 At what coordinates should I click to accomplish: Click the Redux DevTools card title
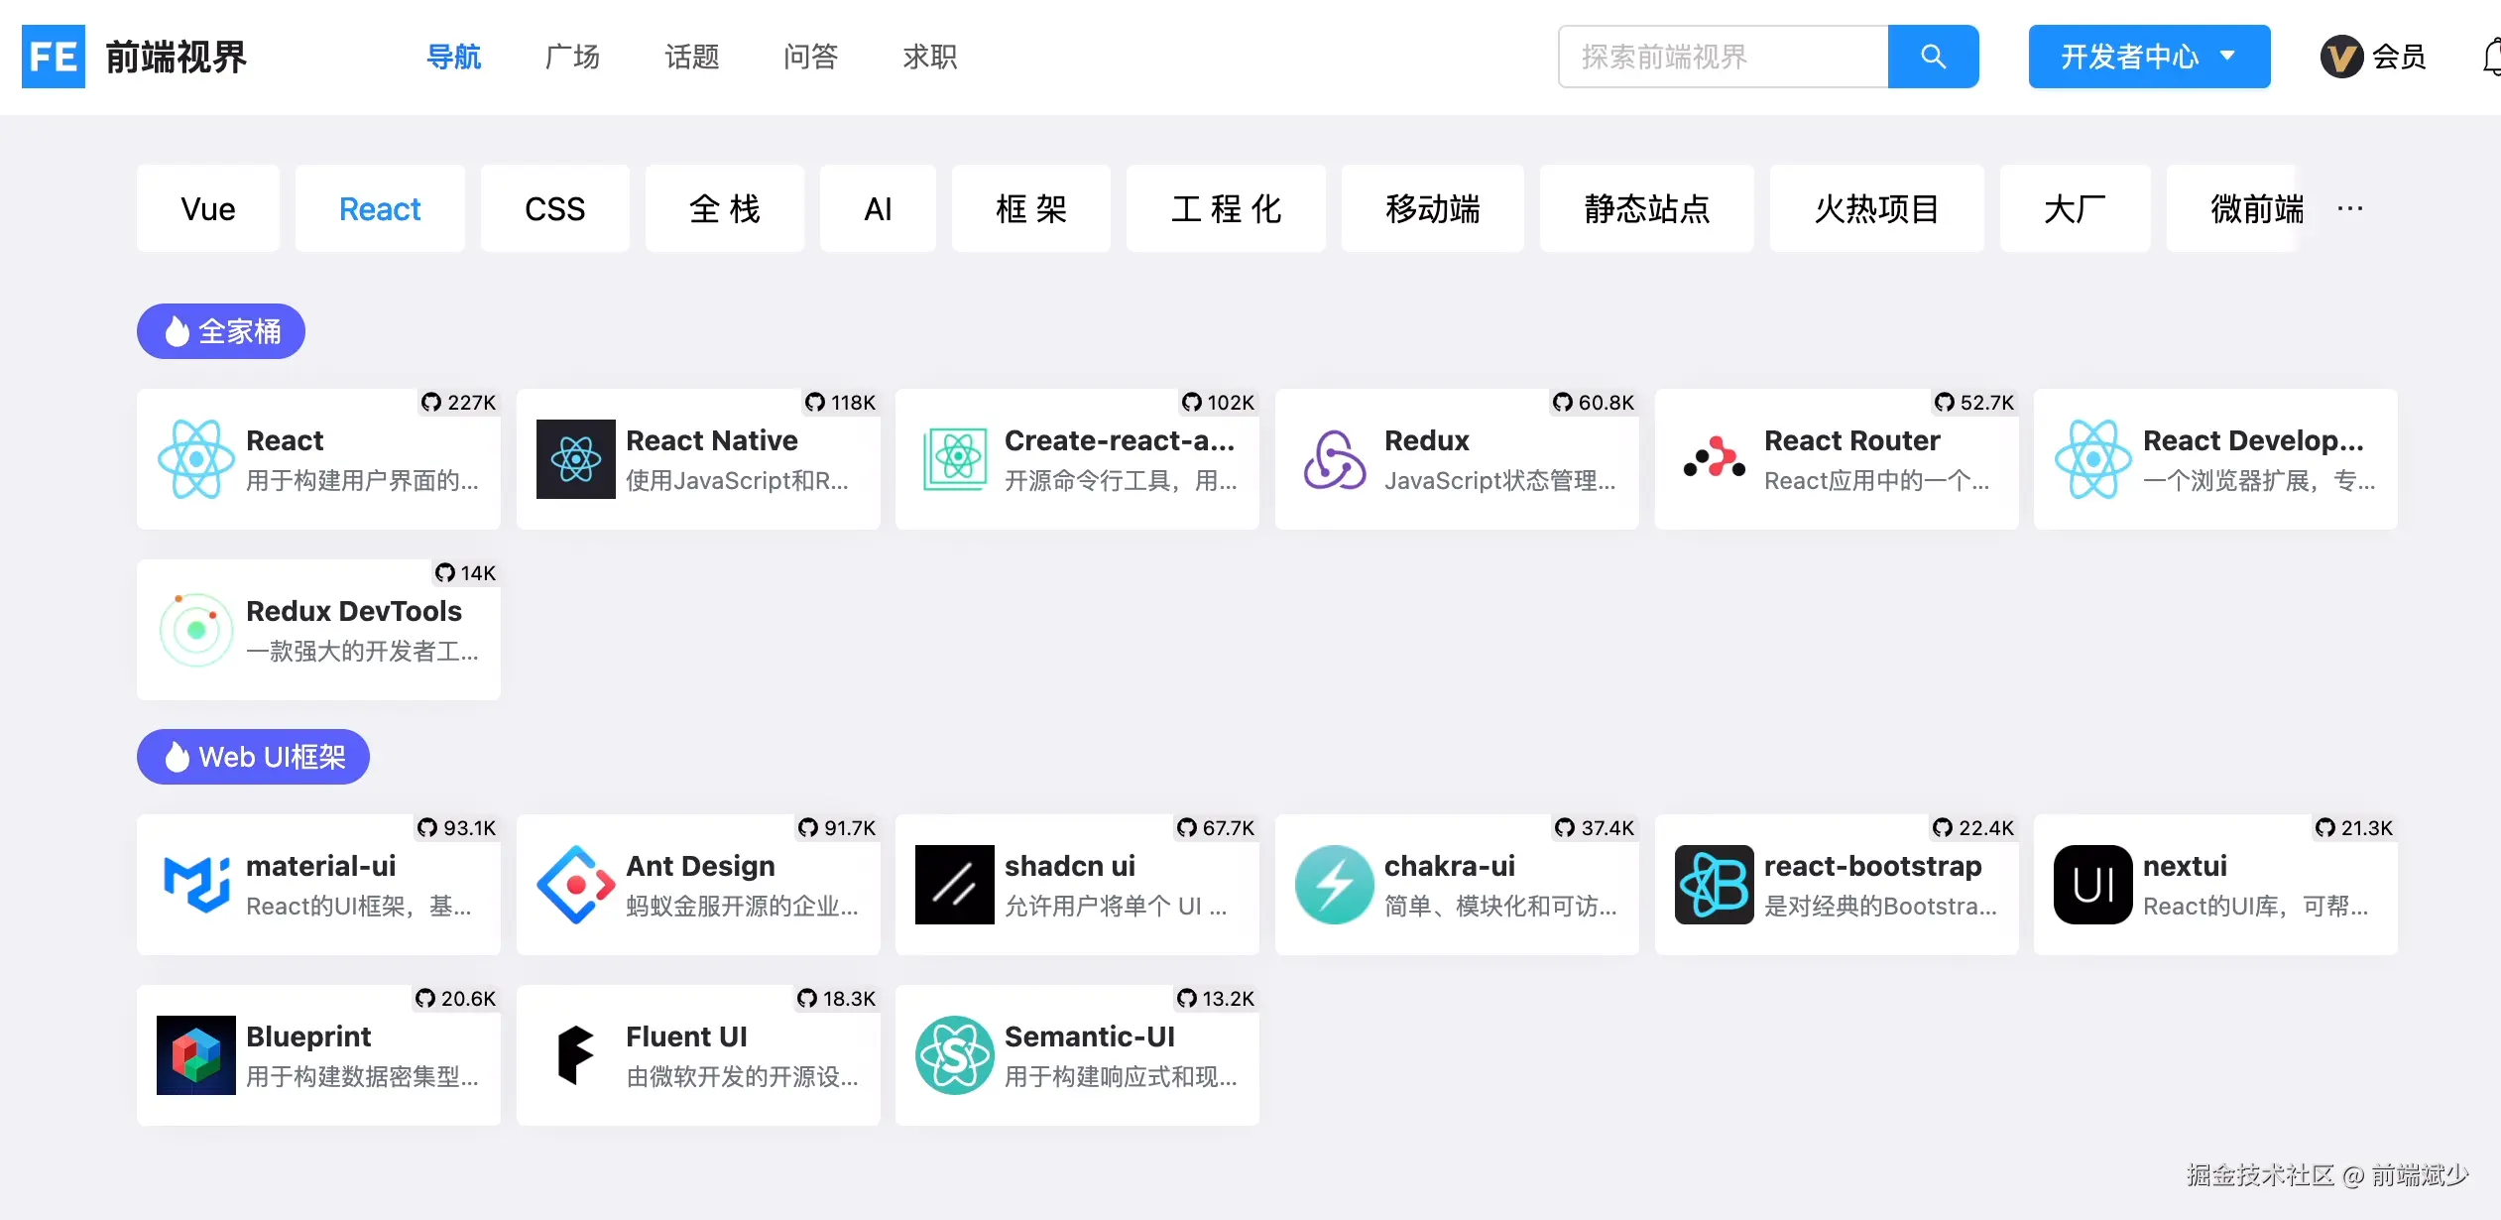(354, 611)
